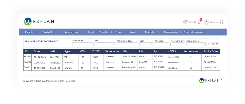The width and height of the screenshot is (245, 104).
Task: Sort by the NOTES. column header
Action: (172, 51)
